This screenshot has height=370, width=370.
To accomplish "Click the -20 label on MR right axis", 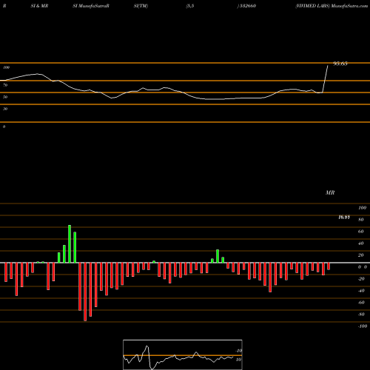I will (x=361, y=279).
